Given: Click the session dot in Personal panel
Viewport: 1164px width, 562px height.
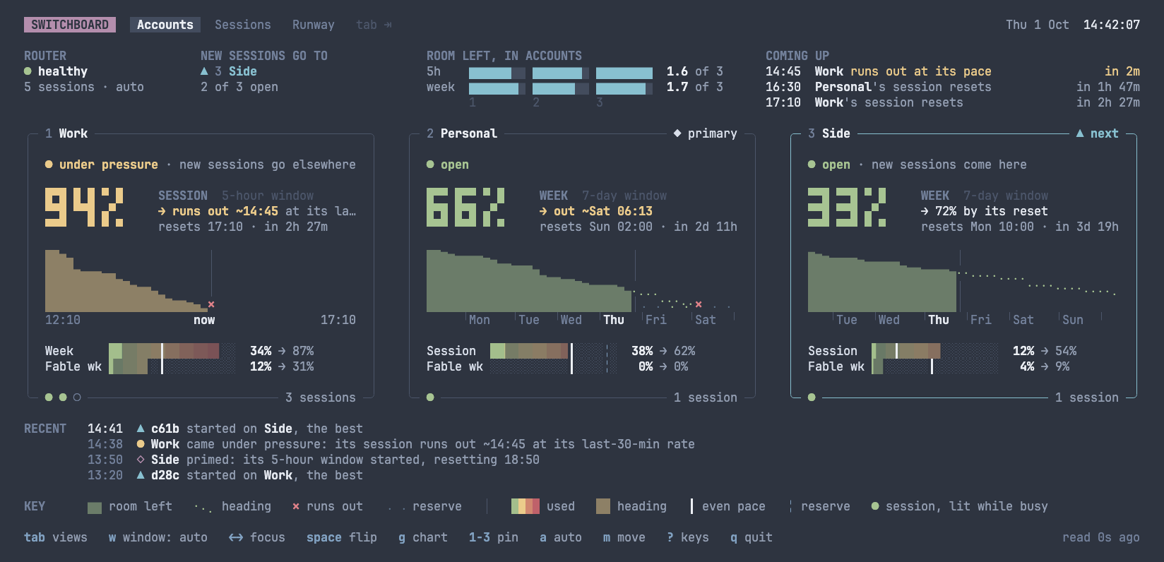Looking at the screenshot, I should point(430,397).
